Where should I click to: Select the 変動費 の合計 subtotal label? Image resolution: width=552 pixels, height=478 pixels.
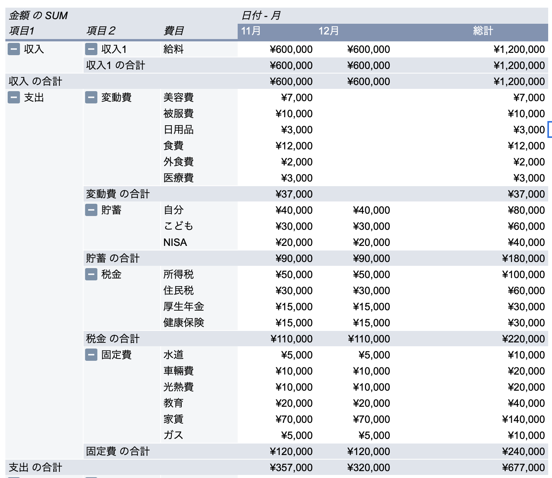click(x=117, y=194)
